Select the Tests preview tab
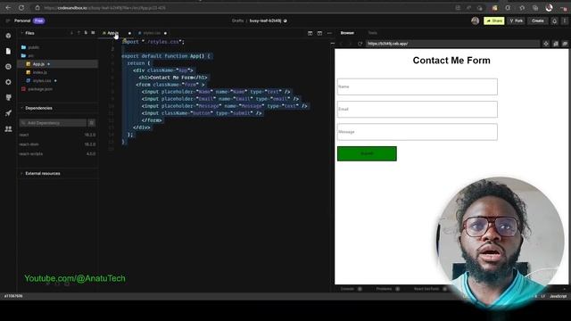This screenshot has width=571, height=321. coord(372,33)
